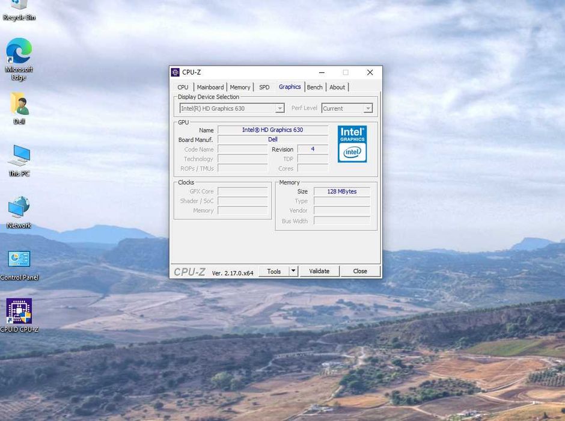Launch Microsoft Edge from the desktop
Image resolution: width=565 pixels, height=421 pixels.
click(19, 59)
